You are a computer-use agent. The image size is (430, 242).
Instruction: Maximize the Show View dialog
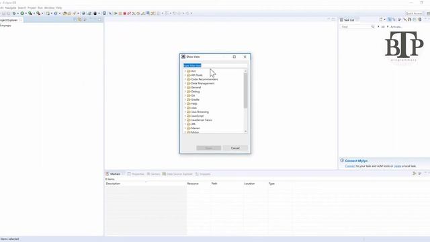point(234,56)
